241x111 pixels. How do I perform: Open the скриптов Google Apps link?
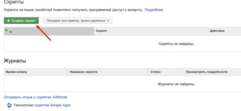pyautogui.click(x=52, y=105)
